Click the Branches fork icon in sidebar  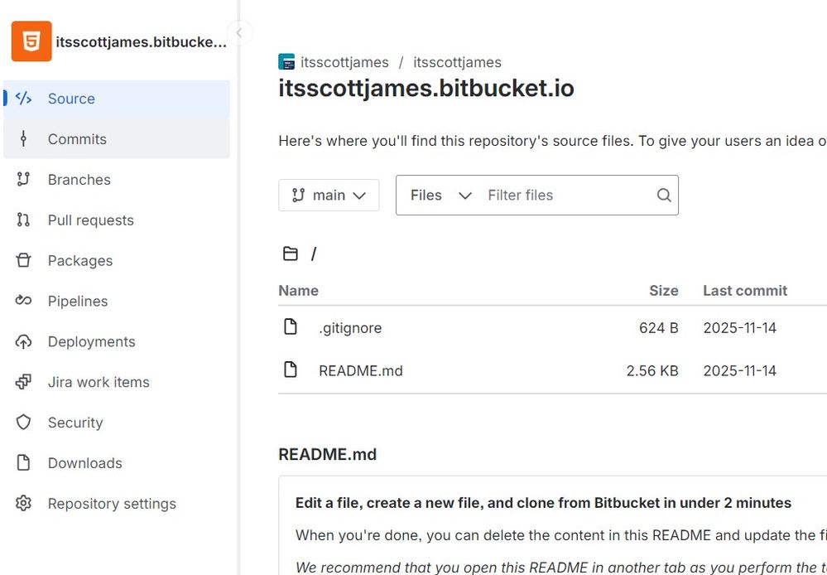(23, 180)
